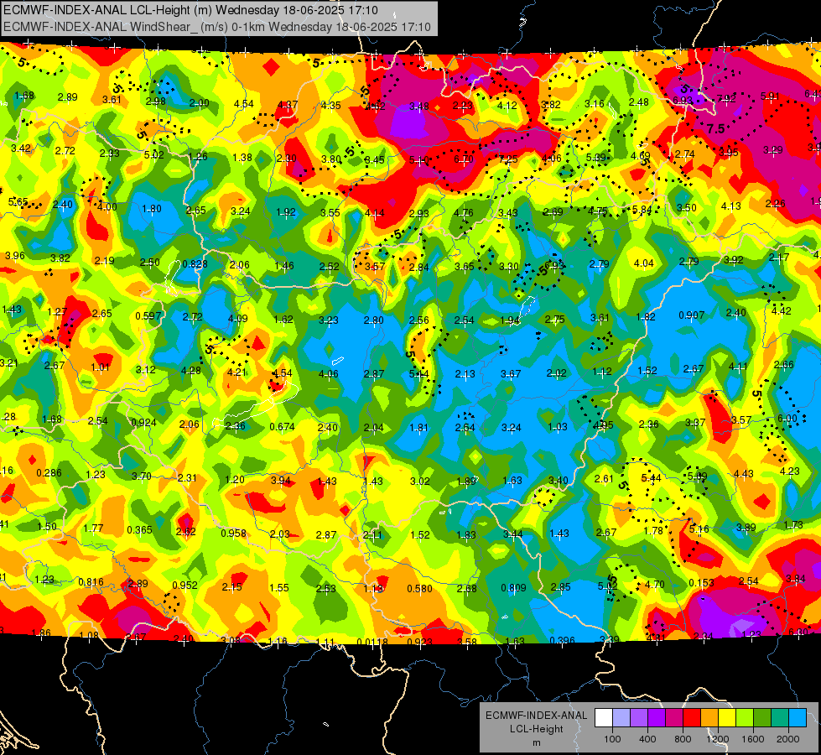Click the wind shear value 3.94
The height and width of the screenshot is (755, 821).
[x=281, y=481]
